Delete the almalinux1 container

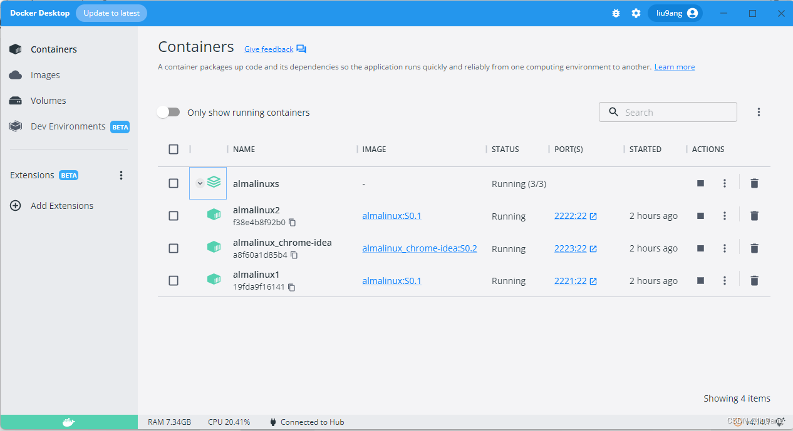coord(754,281)
